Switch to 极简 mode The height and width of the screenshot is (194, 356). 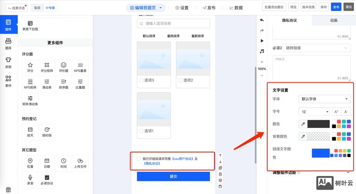pos(37,8)
